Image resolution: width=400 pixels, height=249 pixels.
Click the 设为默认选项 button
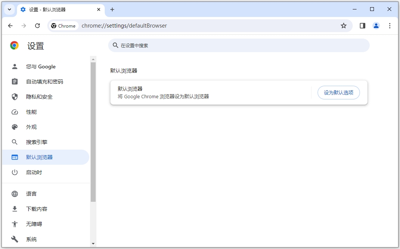tap(338, 92)
